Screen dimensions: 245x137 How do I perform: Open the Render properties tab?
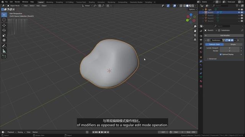point(201,36)
